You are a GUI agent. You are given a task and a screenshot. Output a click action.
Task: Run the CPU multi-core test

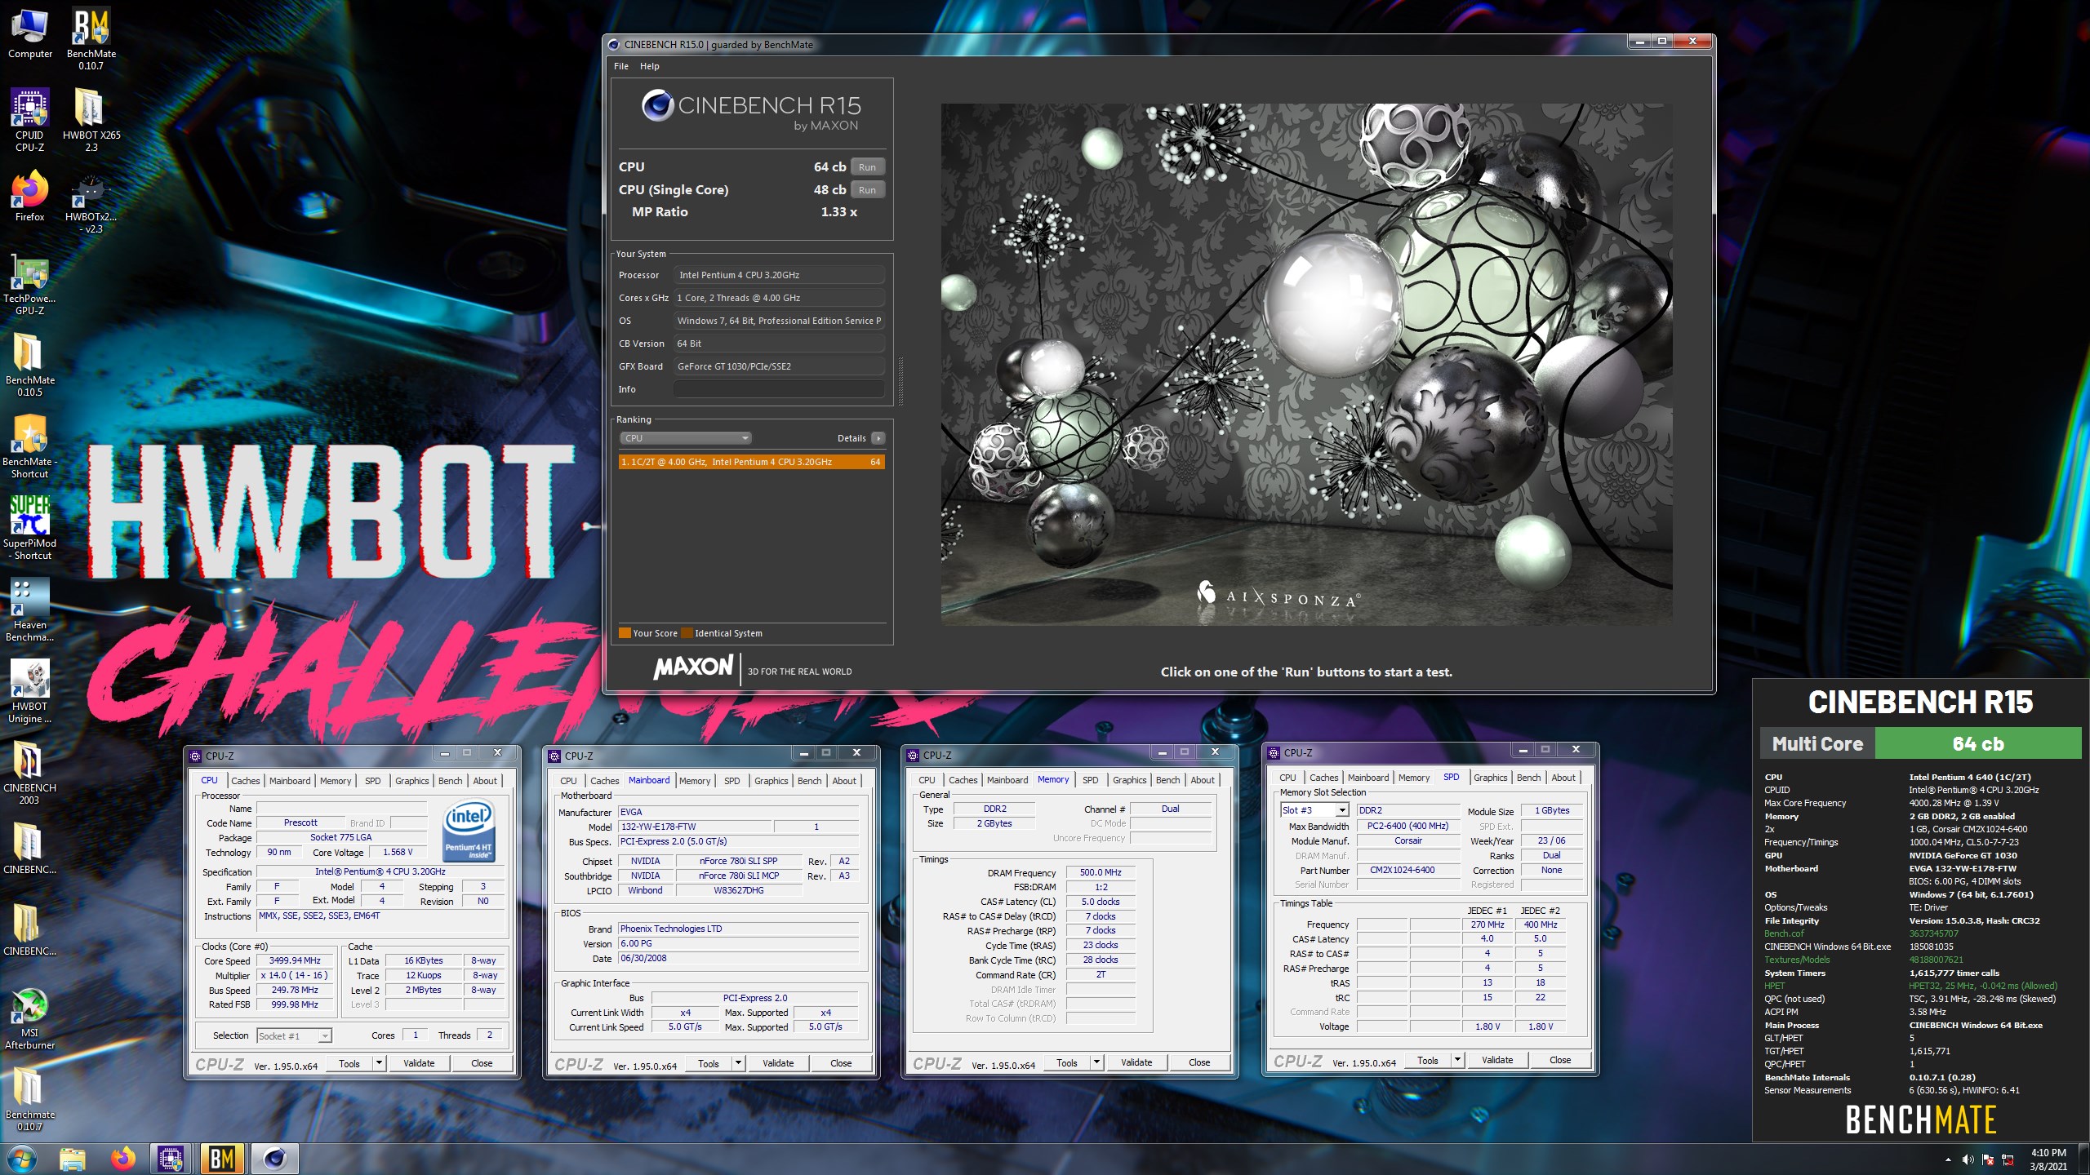(867, 166)
